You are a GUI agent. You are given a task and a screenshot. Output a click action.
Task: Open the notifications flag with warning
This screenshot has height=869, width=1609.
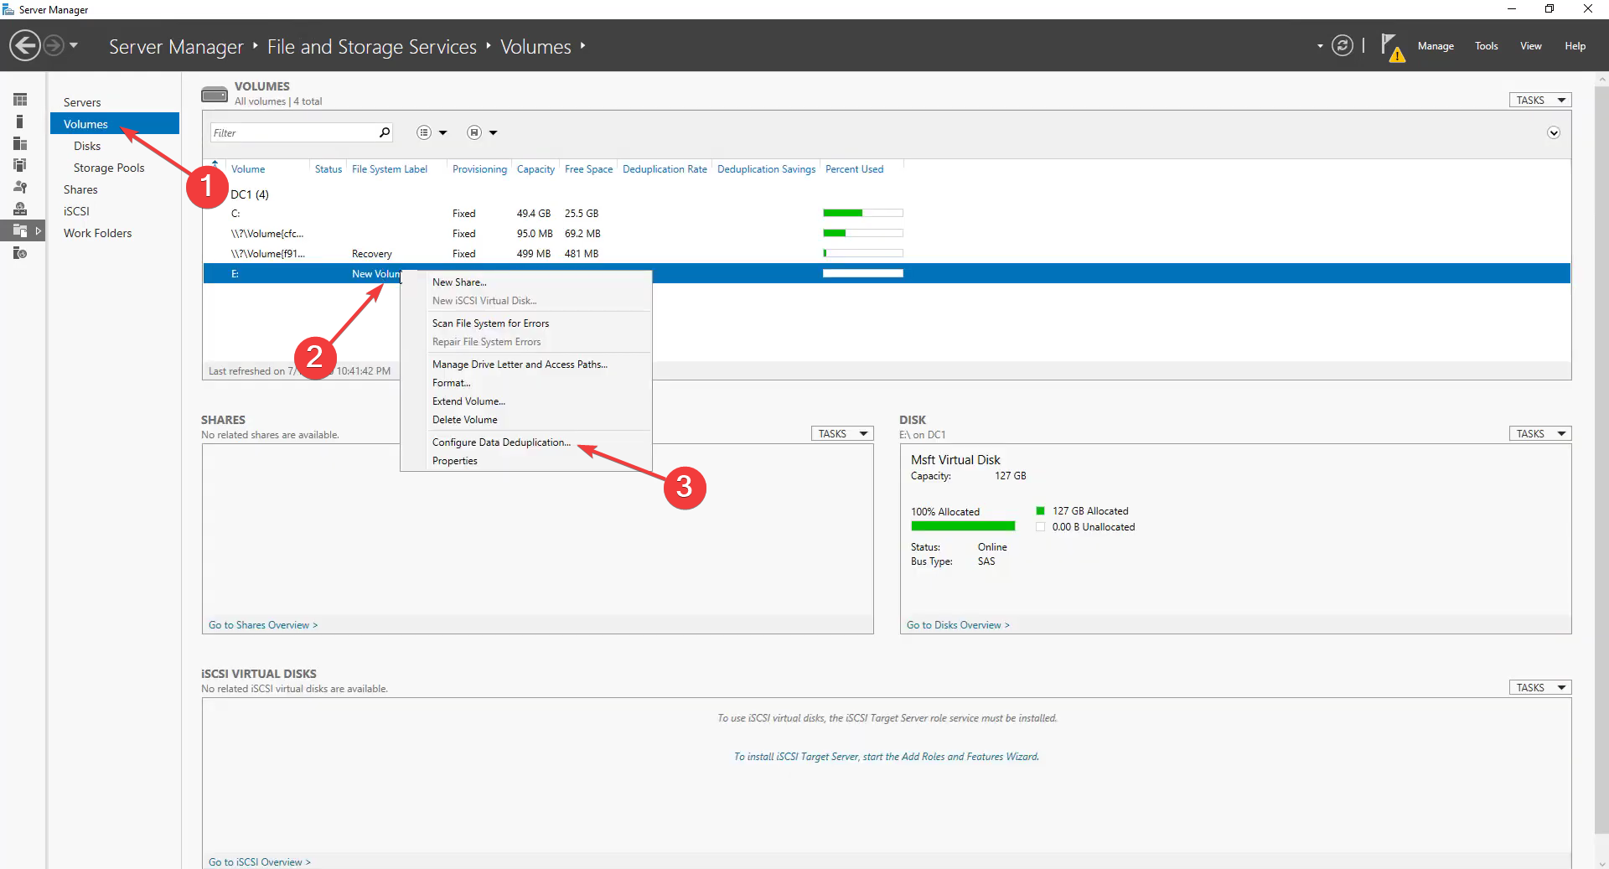[x=1391, y=47]
